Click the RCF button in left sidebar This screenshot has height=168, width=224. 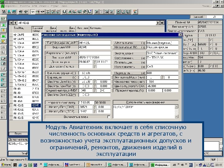[3, 19]
